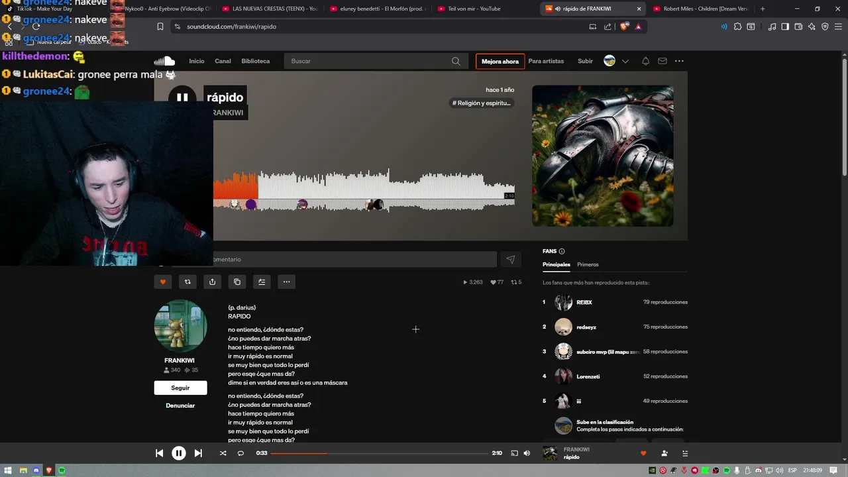Open the Religión y espiritu... tag

tap(482, 103)
